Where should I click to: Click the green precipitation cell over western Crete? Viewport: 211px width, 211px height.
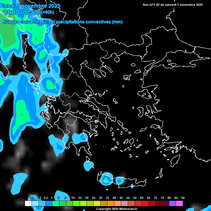(x=106, y=179)
